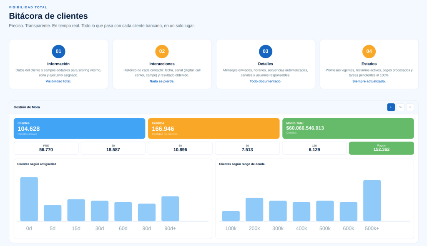Select the green Monto Total card
The width and height of the screenshot is (427, 246).
click(x=348, y=128)
